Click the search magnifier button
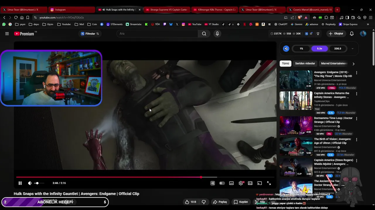 point(204,34)
